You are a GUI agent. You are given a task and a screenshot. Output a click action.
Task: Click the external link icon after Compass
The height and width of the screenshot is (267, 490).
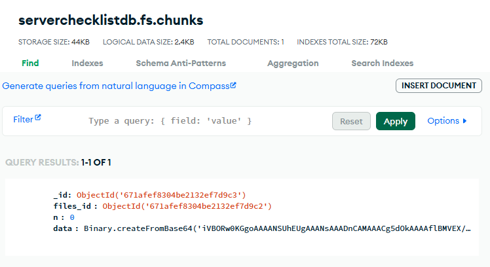click(233, 85)
